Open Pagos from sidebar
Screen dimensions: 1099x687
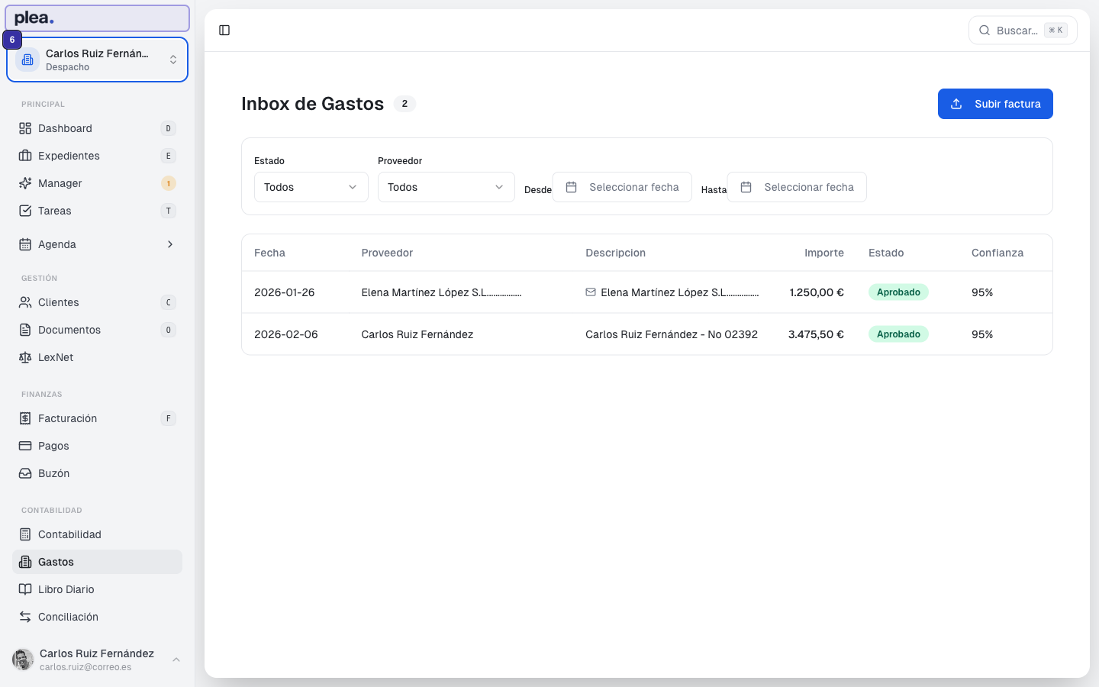pyautogui.click(x=98, y=446)
